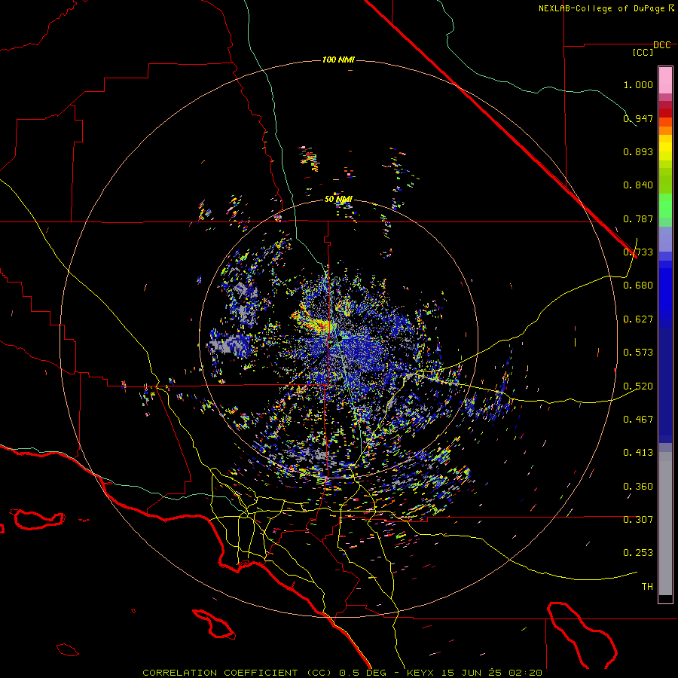Click the gray lower color bar section

pos(665,524)
